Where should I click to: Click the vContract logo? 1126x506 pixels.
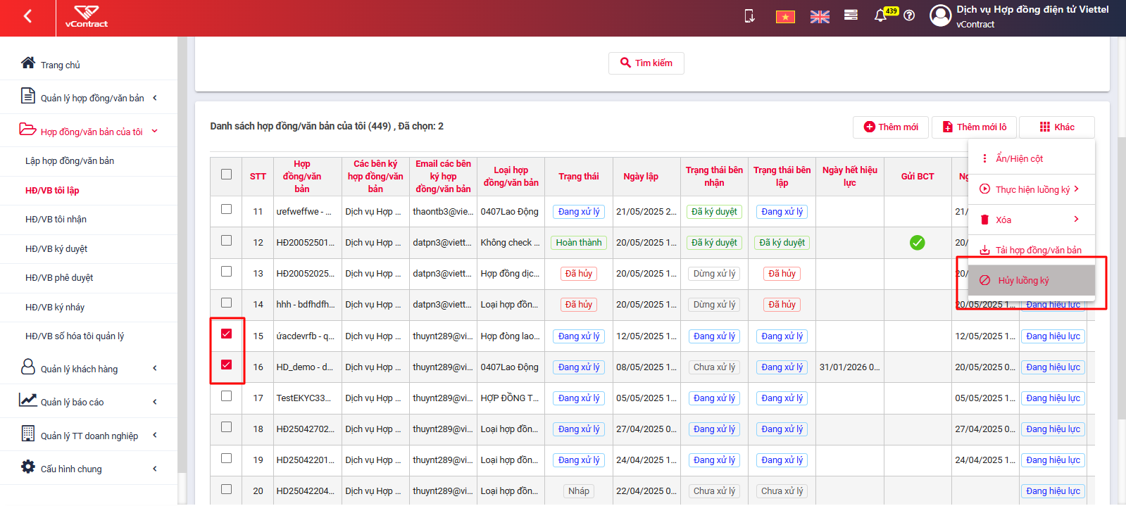pyautogui.click(x=87, y=17)
